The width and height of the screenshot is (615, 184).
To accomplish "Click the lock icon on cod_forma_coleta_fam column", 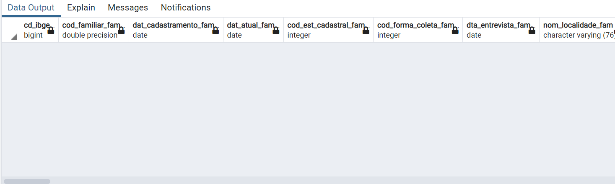I will coord(455,30).
